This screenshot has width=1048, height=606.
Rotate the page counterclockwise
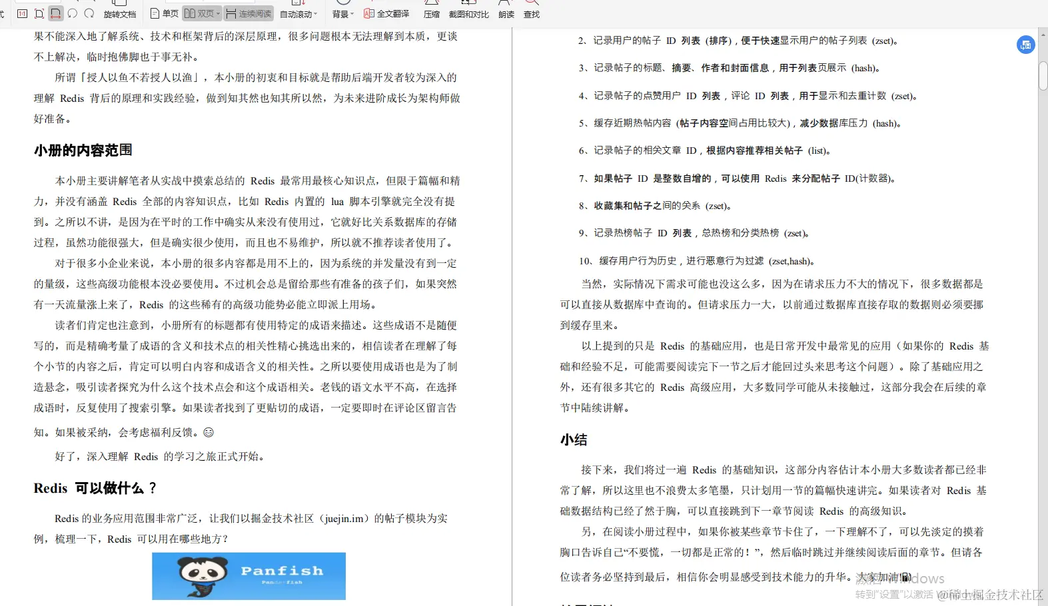[x=73, y=13]
